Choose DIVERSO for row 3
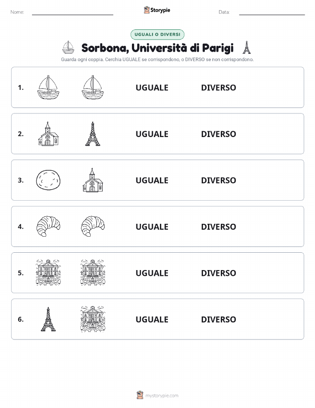Viewport: 315px width, 408px height. [x=219, y=180]
